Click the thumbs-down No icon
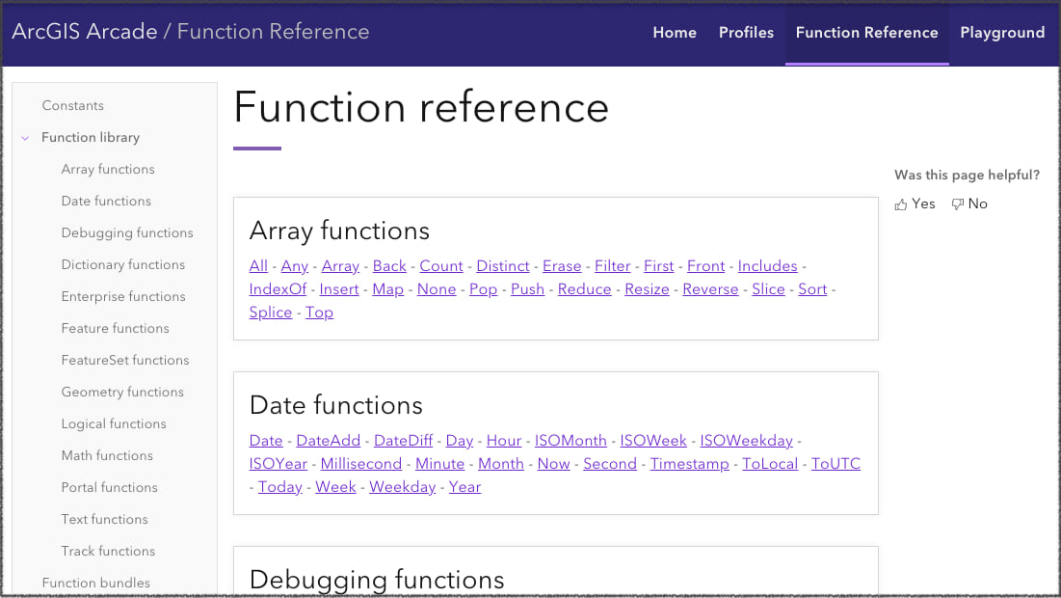The width and height of the screenshot is (1061, 598). click(958, 204)
